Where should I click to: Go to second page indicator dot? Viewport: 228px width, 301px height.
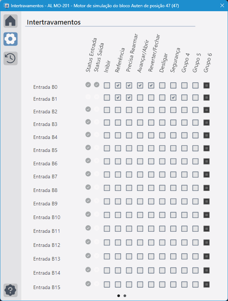125,296
